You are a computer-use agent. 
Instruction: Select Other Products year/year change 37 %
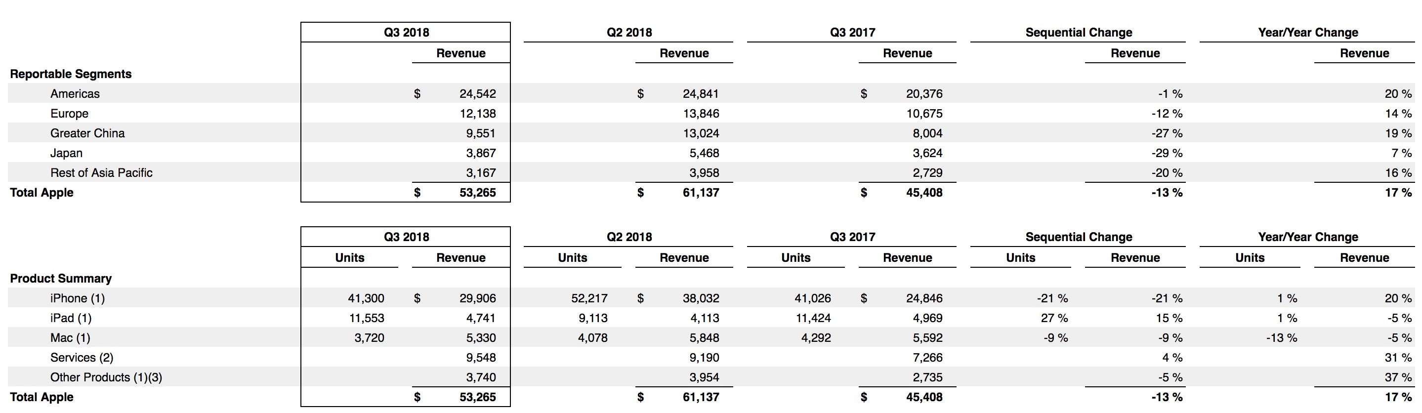point(1398,377)
